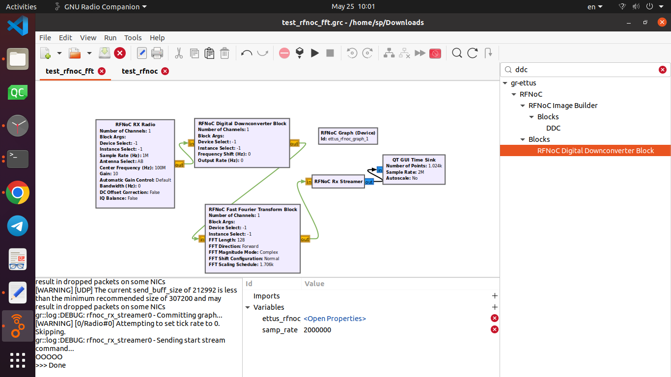Open Telegram from the Ubuntu dock
Image resolution: width=671 pixels, height=377 pixels.
click(18, 226)
